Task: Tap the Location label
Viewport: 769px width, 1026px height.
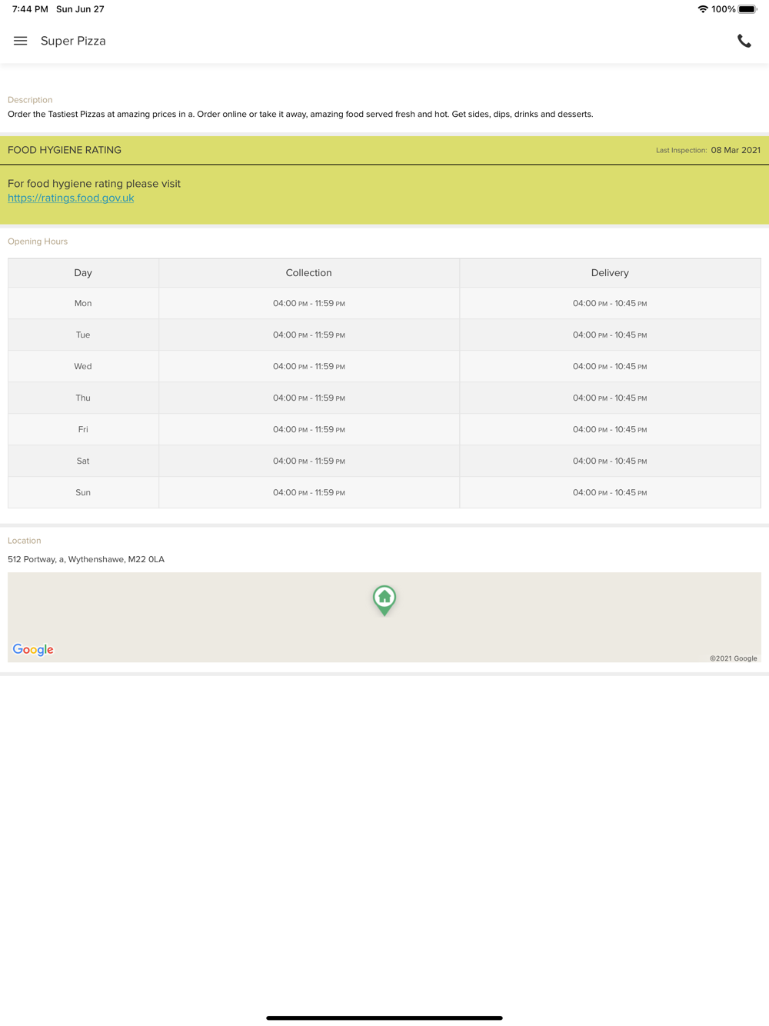Action: point(25,541)
